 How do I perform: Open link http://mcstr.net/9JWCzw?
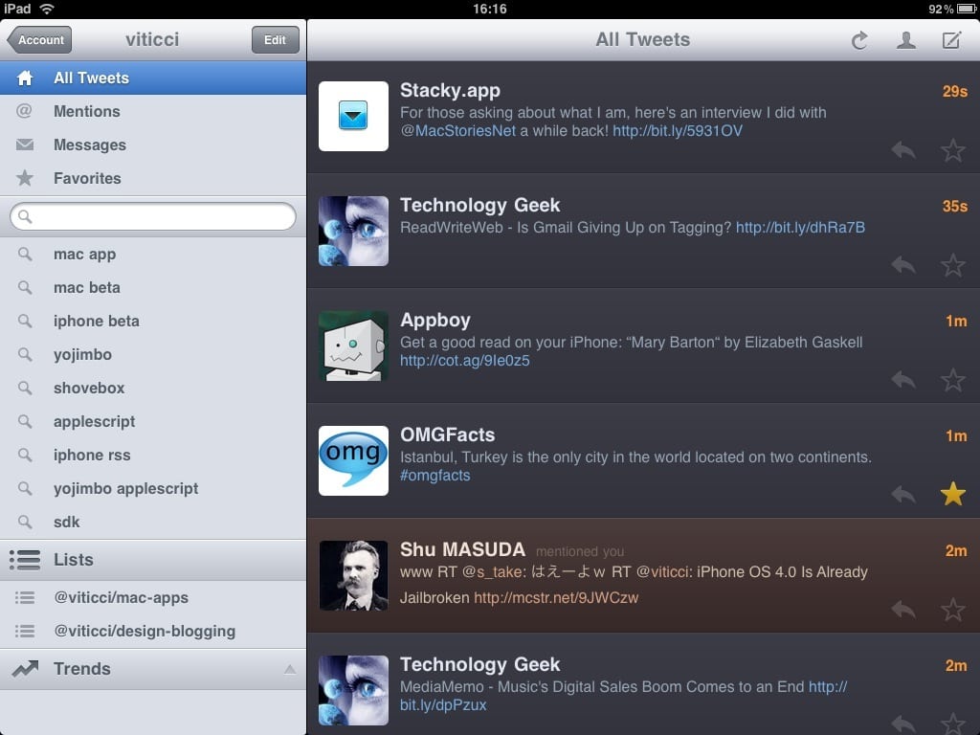click(556, 598)
